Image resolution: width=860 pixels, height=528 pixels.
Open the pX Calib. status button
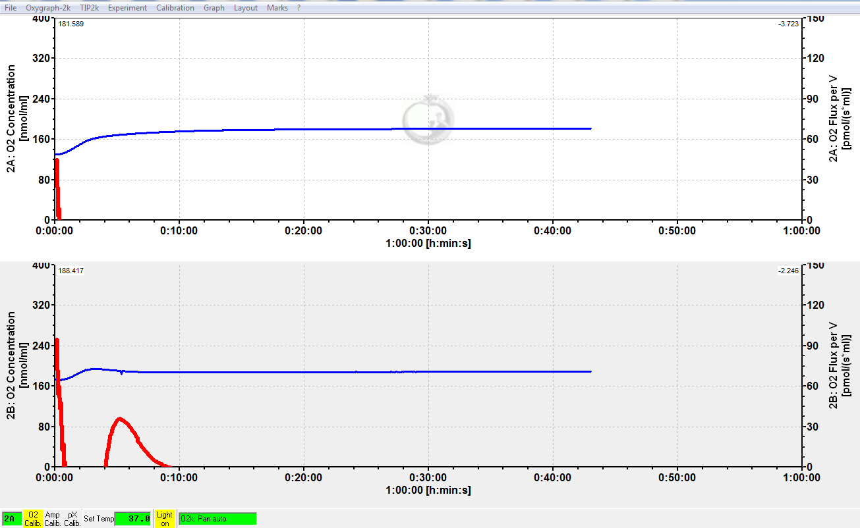coord(72,519)
